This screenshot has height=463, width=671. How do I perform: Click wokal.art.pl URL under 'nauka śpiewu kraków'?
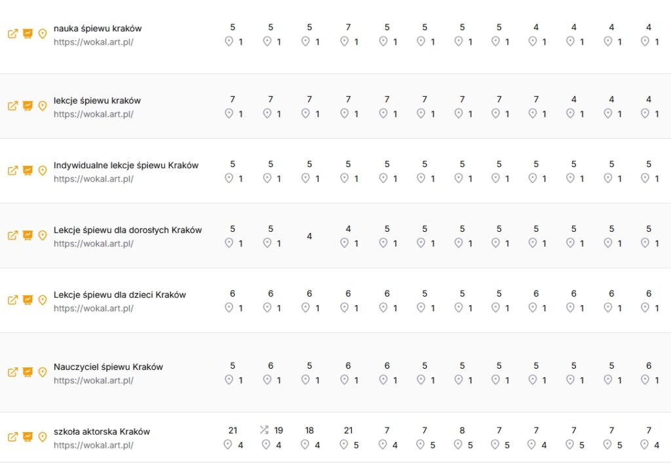(x=93, y=42)
